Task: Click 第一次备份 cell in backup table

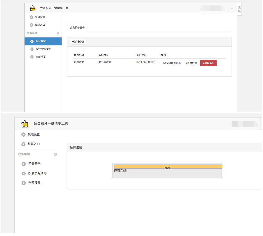Action: [105, 62]
